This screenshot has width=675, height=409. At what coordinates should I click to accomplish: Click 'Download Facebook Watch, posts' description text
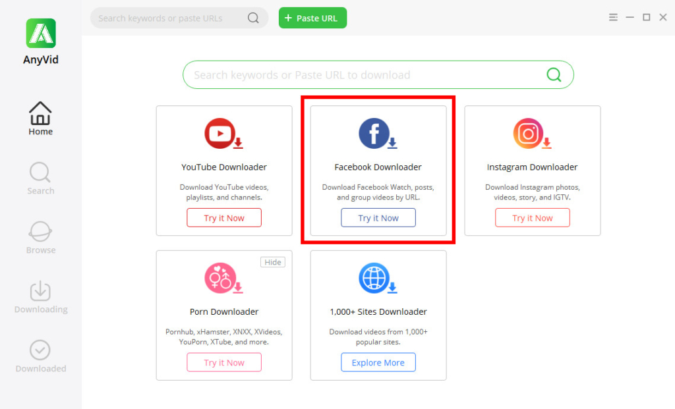tap(378, 192)
